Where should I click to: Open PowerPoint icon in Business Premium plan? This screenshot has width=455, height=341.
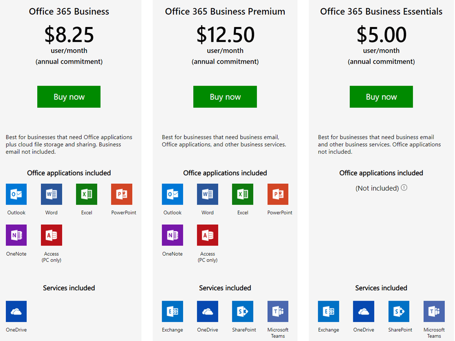click(278, 194)
